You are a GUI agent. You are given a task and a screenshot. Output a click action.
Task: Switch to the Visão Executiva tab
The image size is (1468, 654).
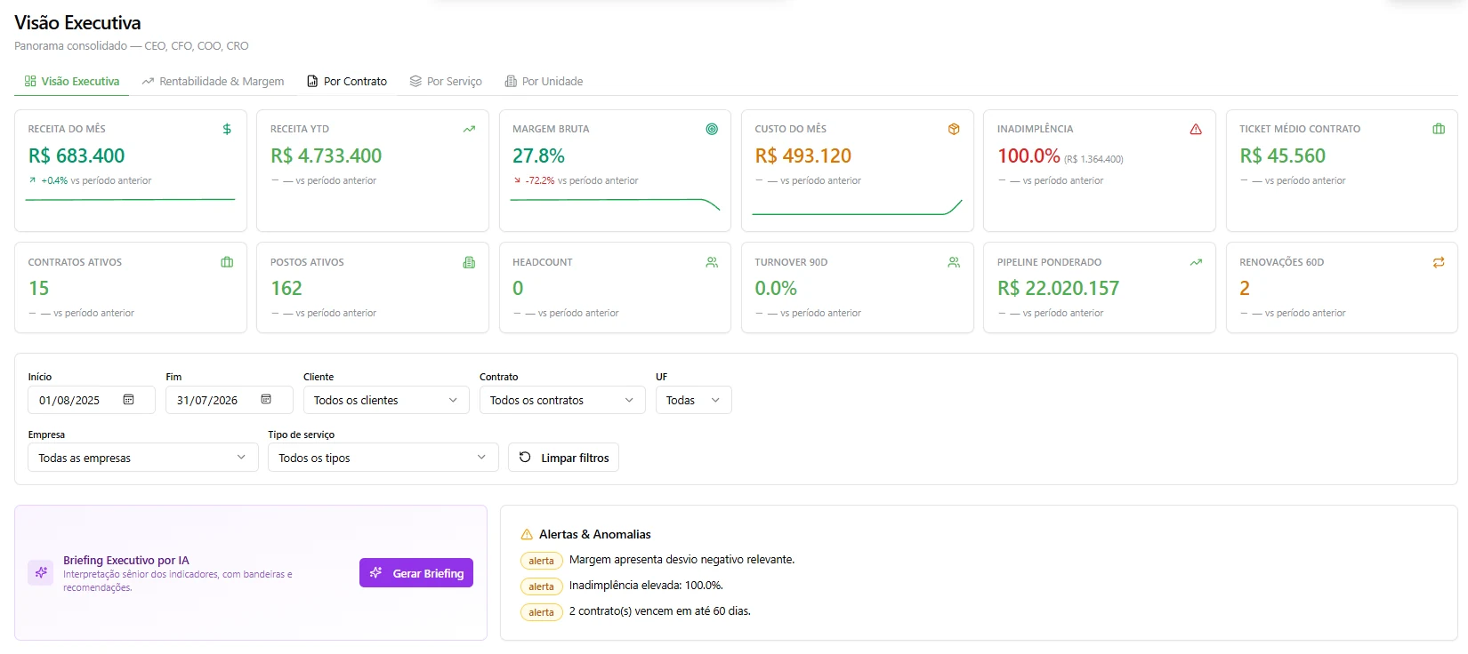pyautogui.click(x=72, y=81)
